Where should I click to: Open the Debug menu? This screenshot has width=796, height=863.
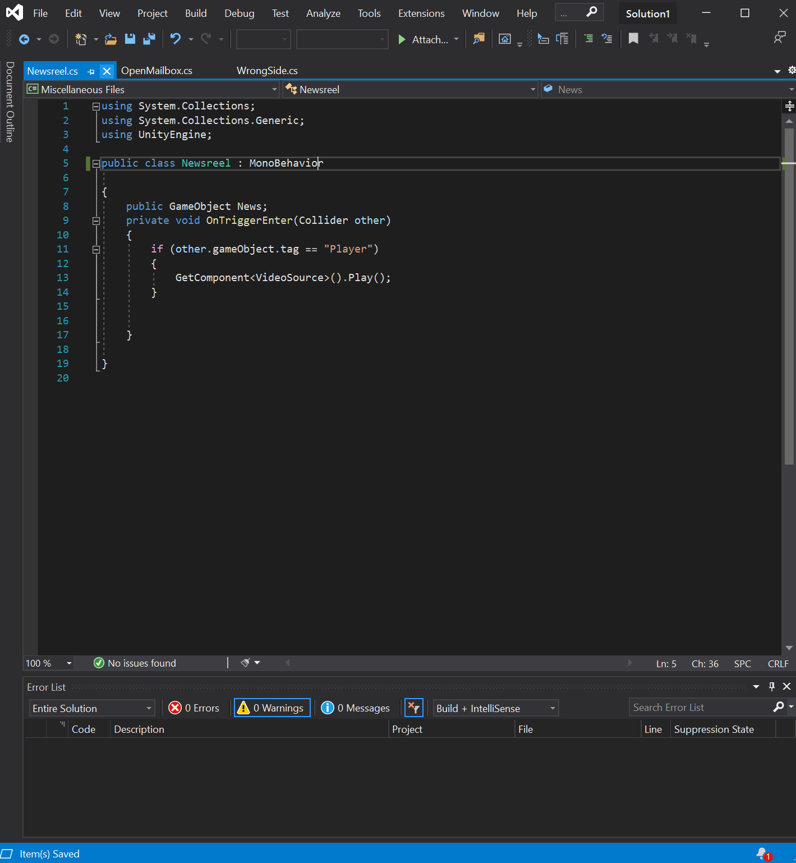(x=239, y=13)
